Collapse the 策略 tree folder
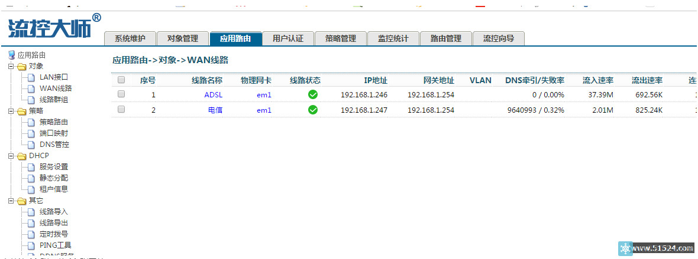Image resolution: width=698 pixels, height=259 pixels. [11, 111]
